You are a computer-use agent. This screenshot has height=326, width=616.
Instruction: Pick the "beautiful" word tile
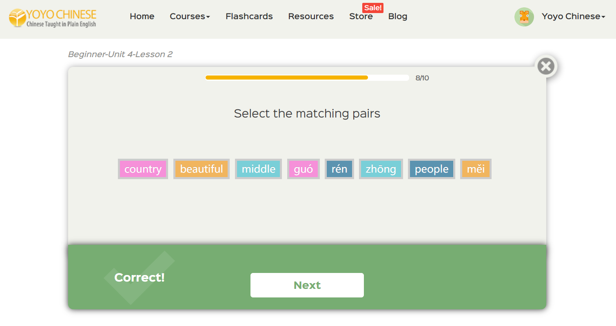[202, 169]
